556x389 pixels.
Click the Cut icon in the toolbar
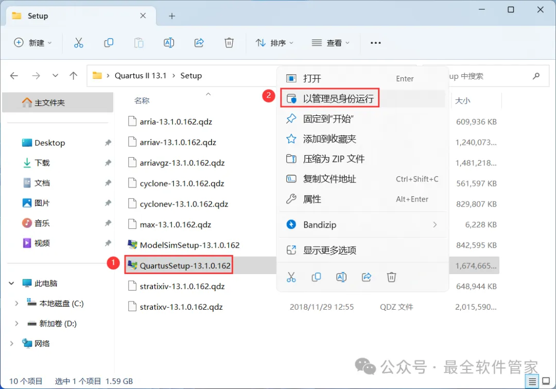(x=78, y=43)
